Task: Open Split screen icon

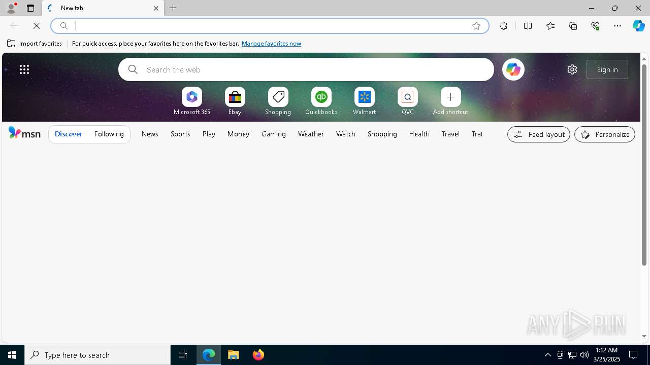Action: [528, 26]
